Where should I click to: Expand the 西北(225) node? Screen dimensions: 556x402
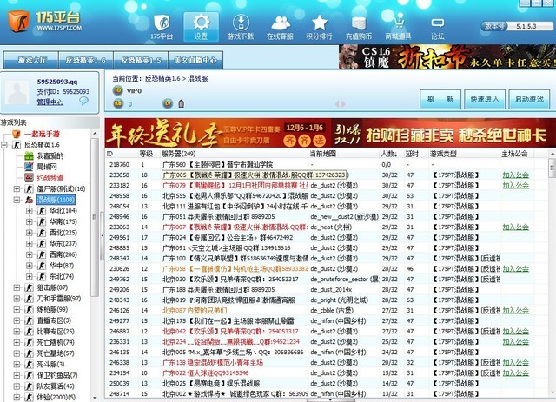coord(30,233)
